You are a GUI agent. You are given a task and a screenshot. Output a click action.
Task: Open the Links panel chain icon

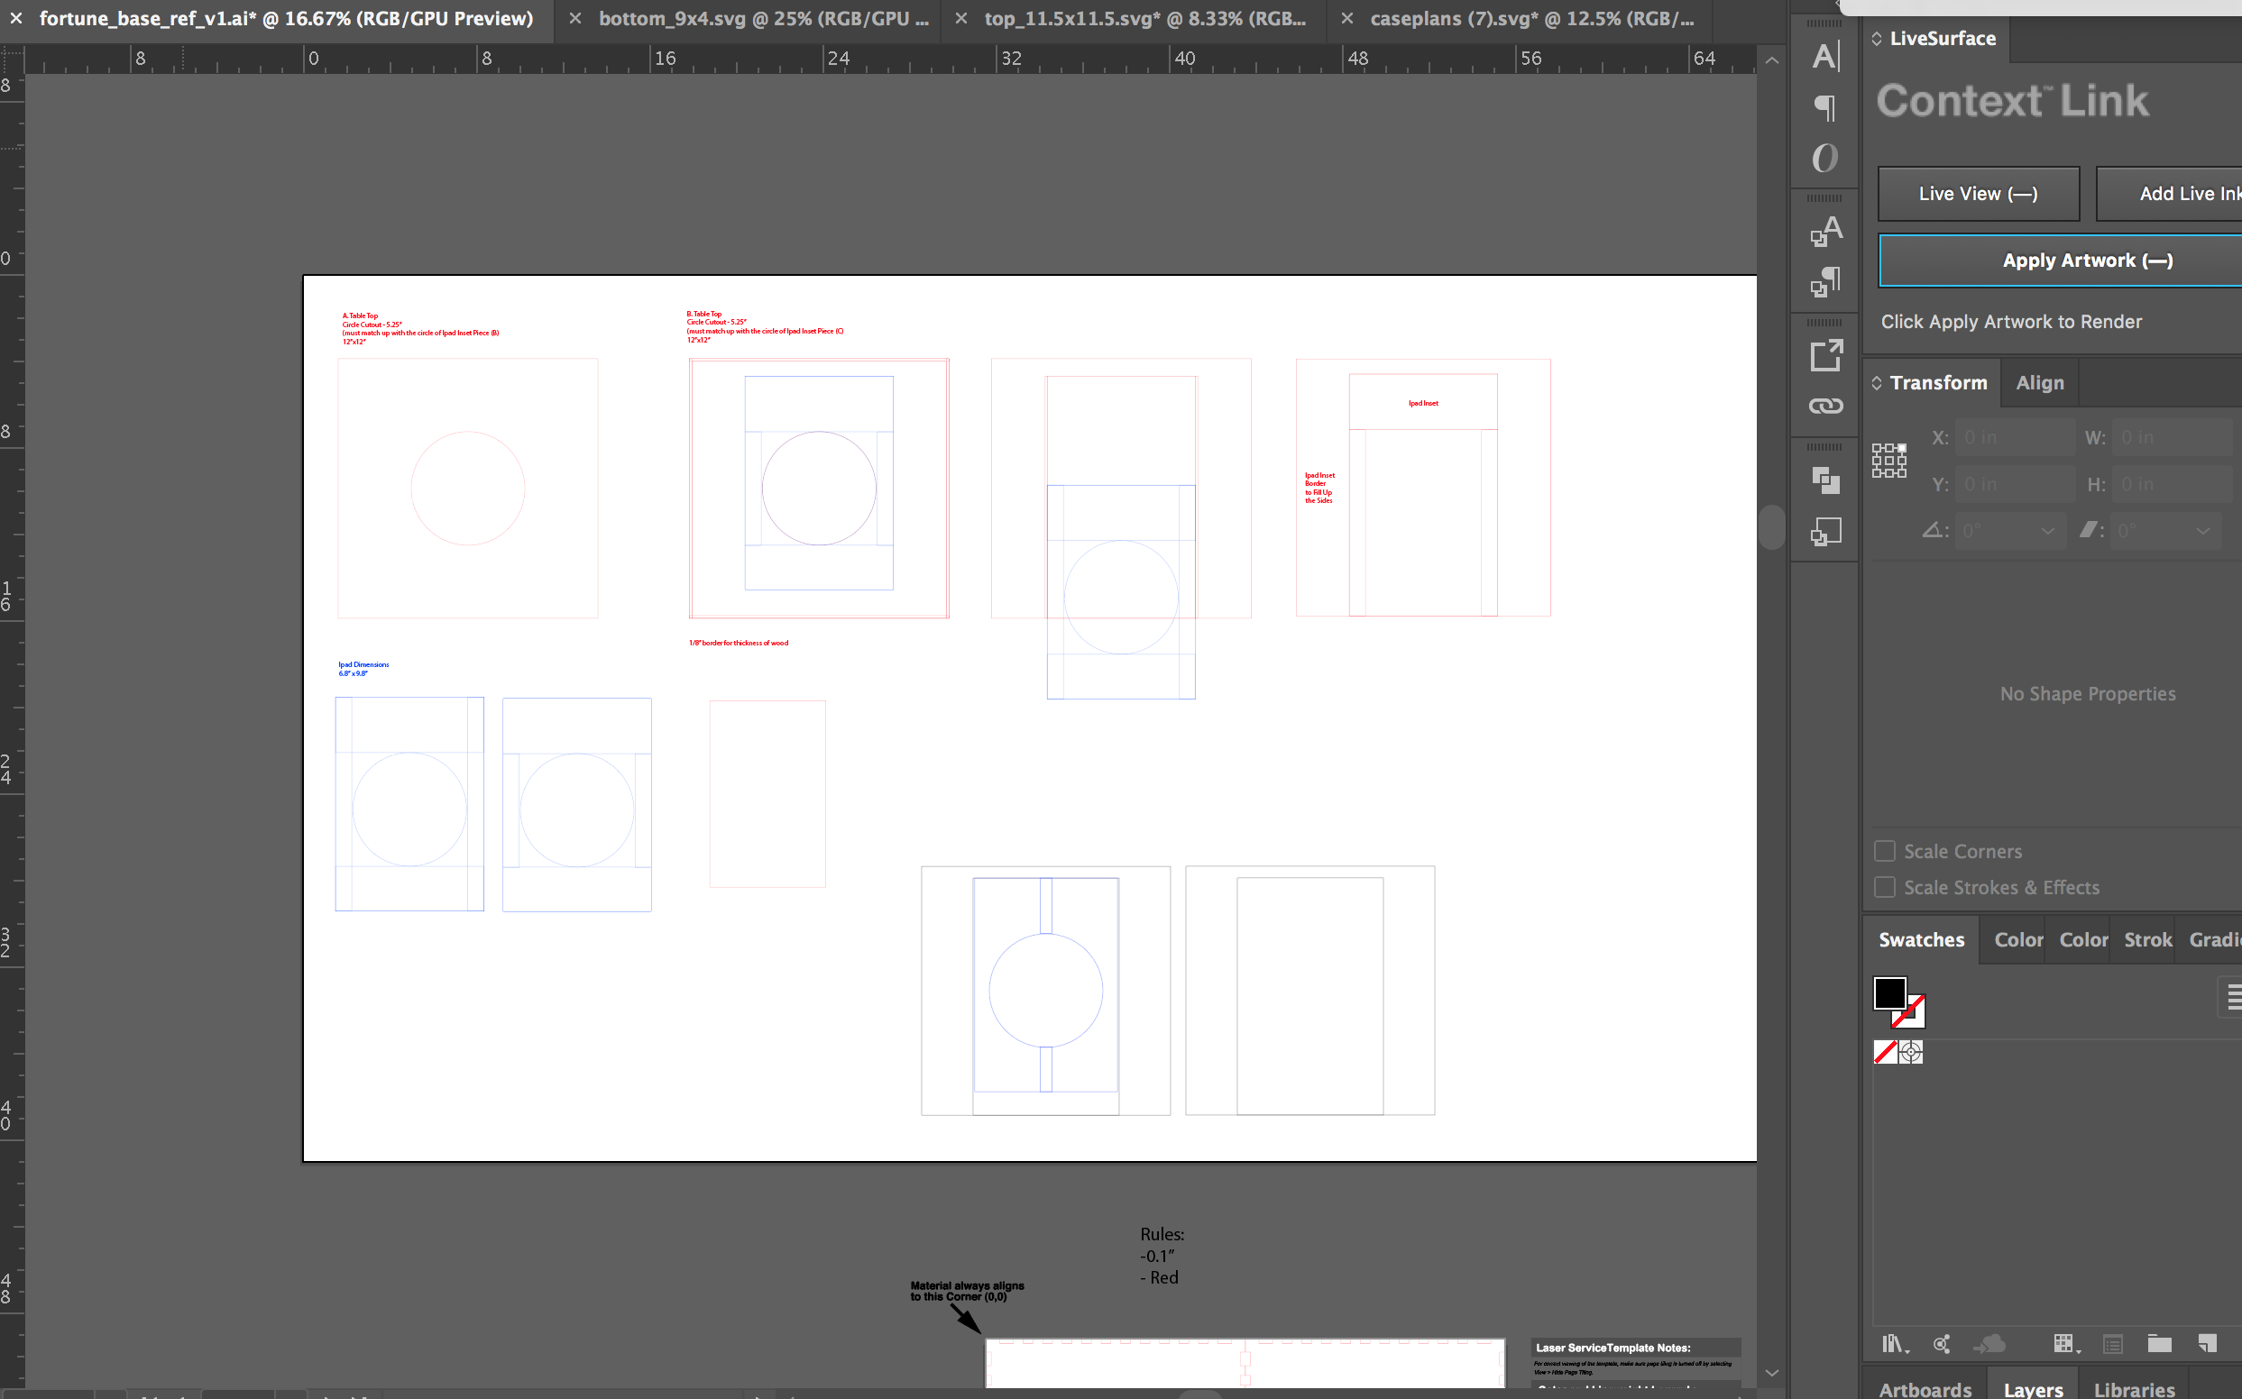click(1825, 407)
